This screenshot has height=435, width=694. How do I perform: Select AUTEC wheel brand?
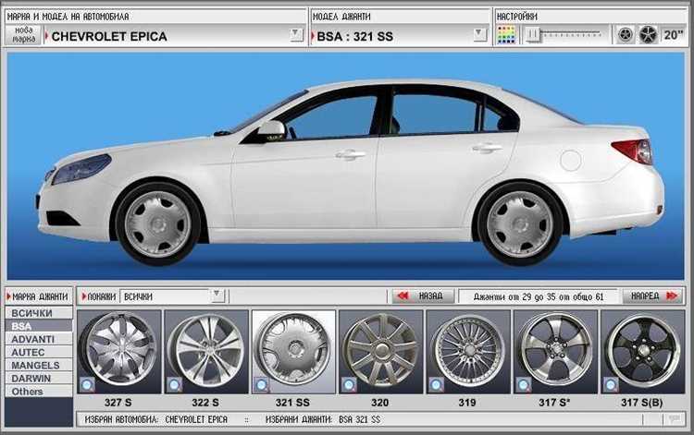(x=39, y=352)
